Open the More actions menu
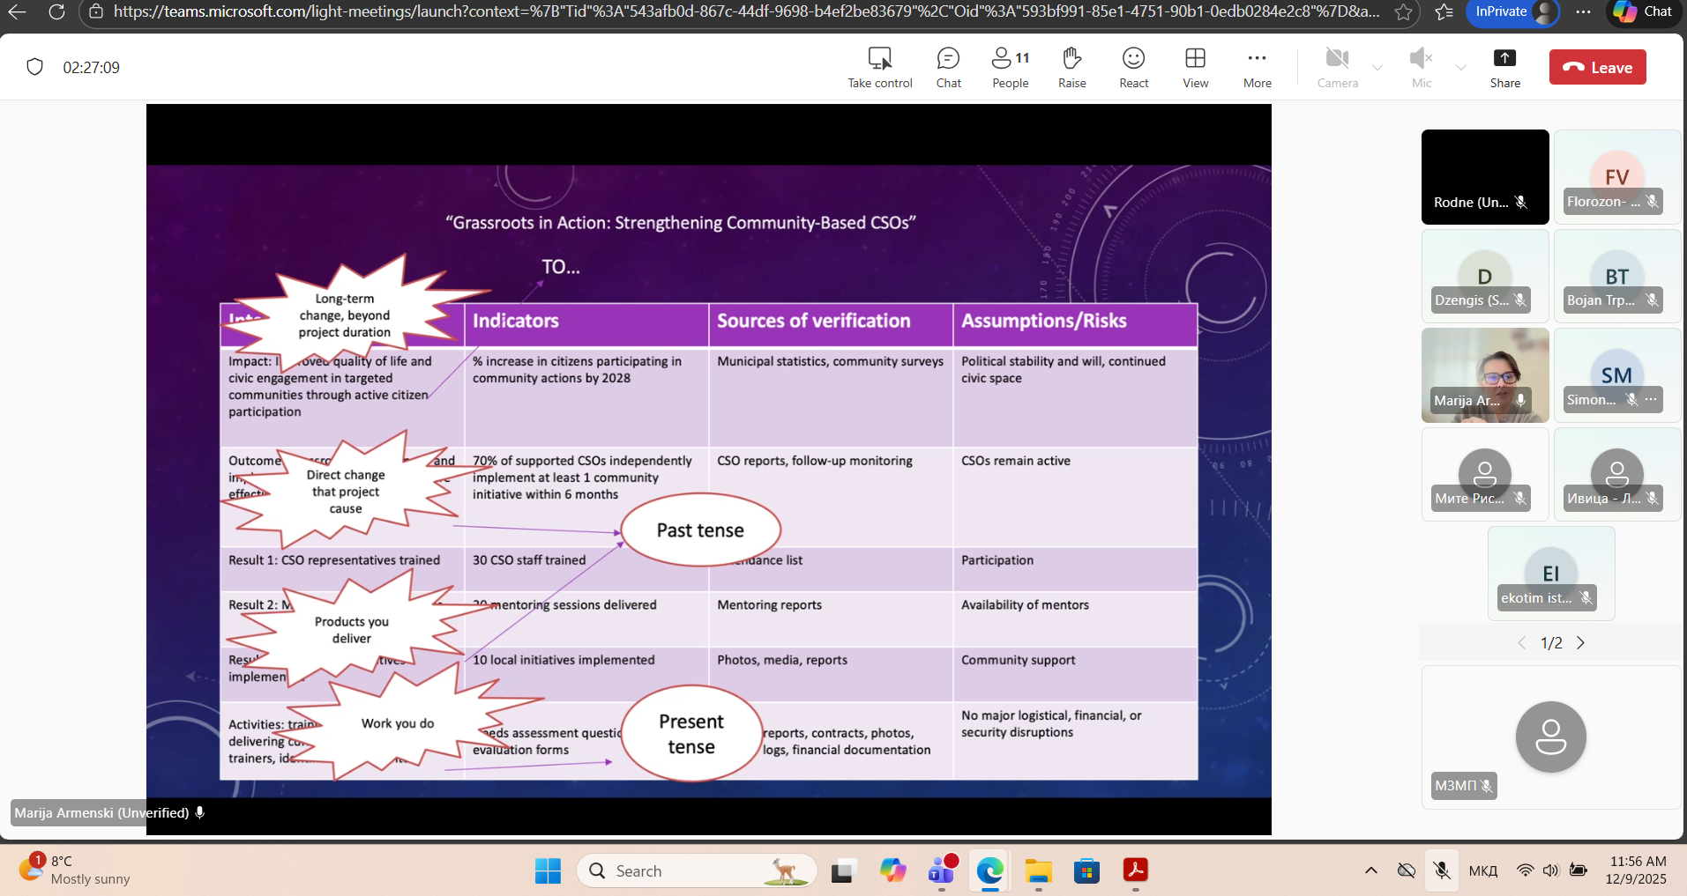Image resolution: width=1687 pixels, height=896 pixels. (x=1257, y=68)
